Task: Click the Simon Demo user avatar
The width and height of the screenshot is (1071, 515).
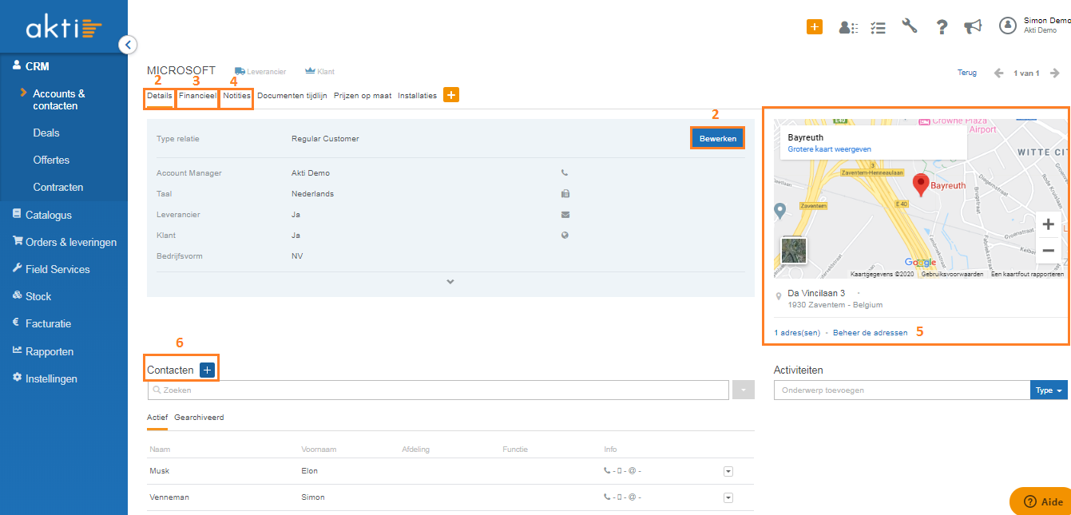Action: coord(1008,26)
